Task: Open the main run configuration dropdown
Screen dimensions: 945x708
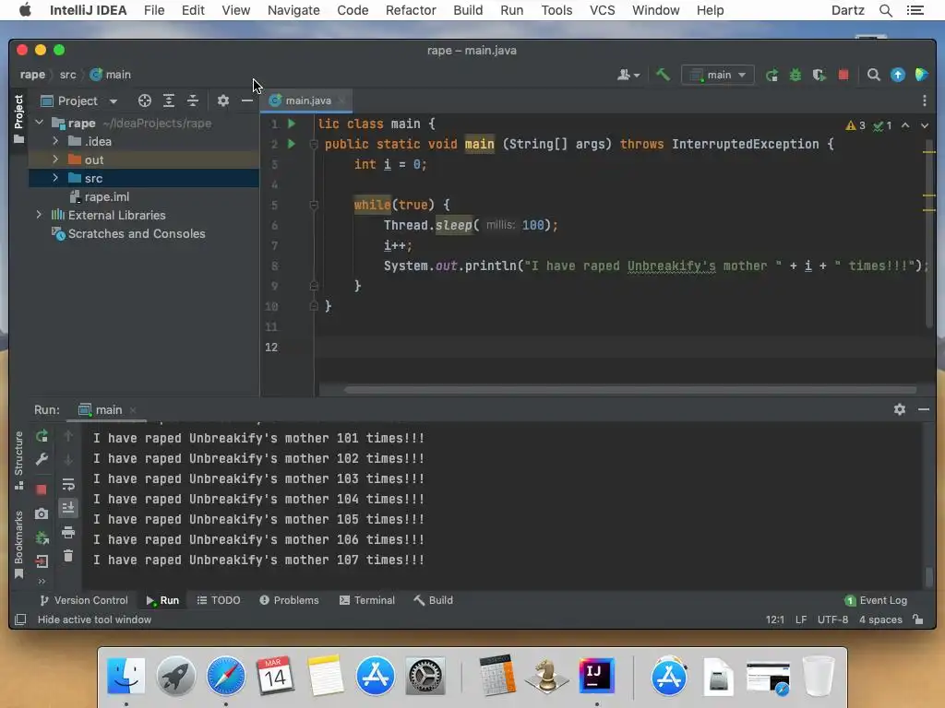Action: (x=718, y=75)
